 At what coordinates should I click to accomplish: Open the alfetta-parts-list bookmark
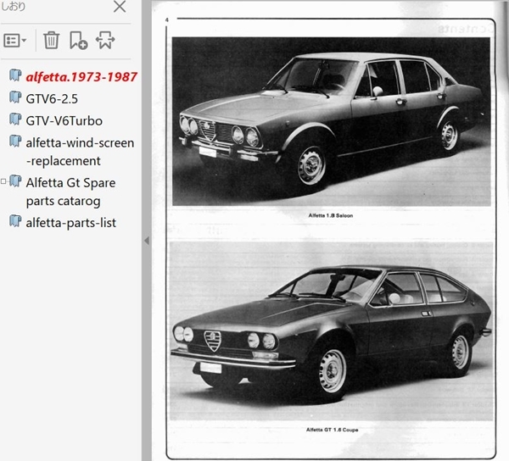click(70, 223)
